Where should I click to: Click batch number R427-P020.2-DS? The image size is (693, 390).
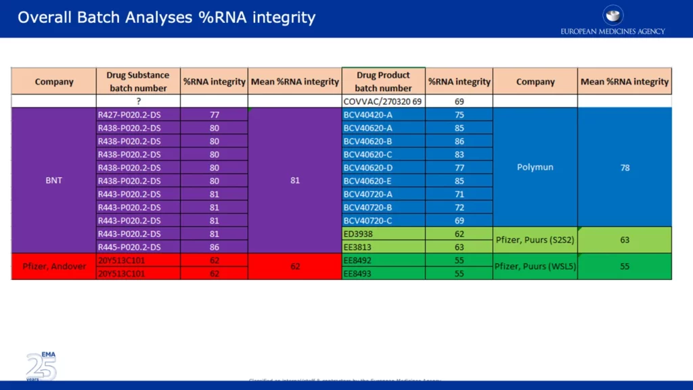[x=129, y=115]
